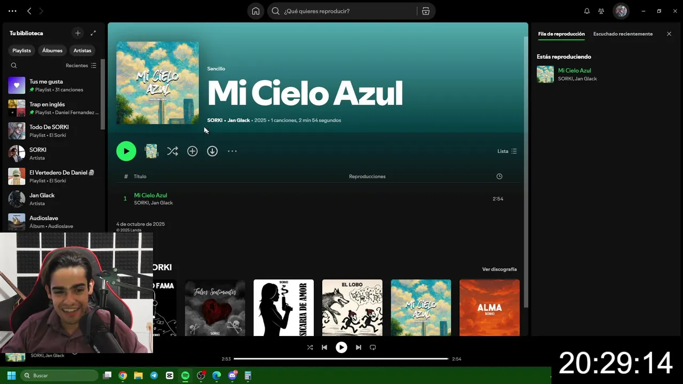The image size is (683, 384).
Task: Skip to next track
Action: [x=359, y=347]
